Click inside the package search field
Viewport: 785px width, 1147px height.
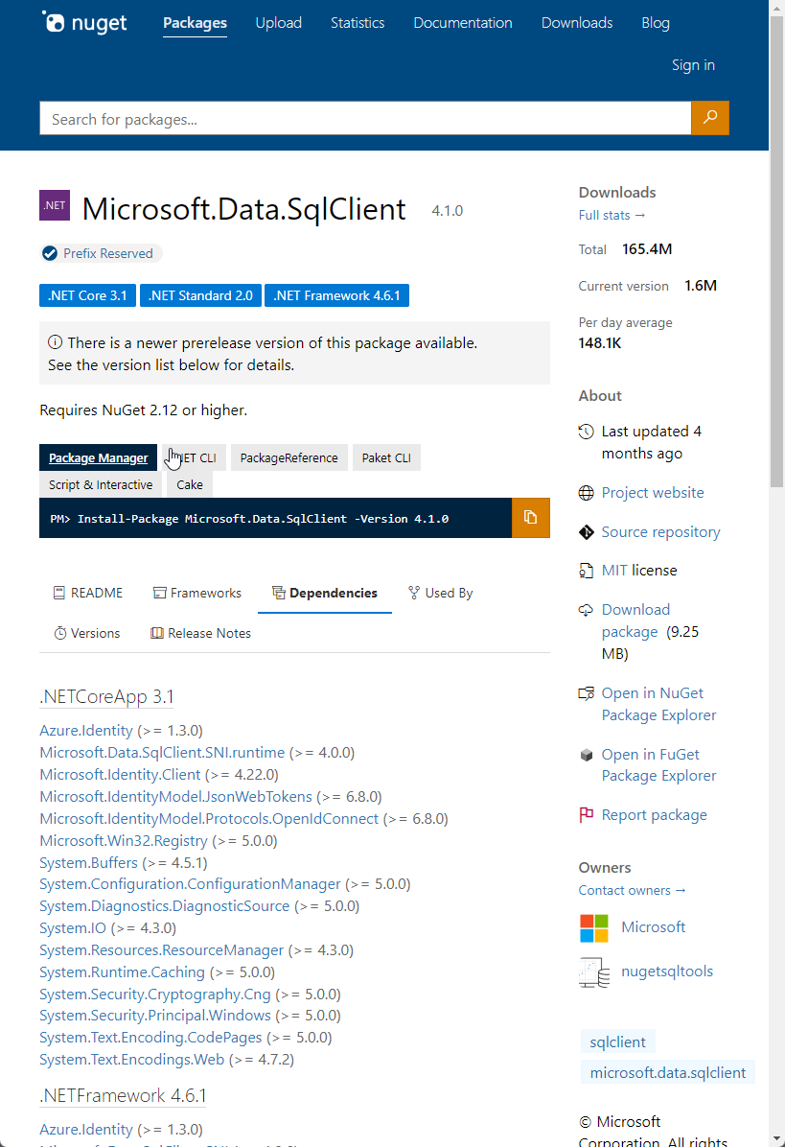[364, 117]
